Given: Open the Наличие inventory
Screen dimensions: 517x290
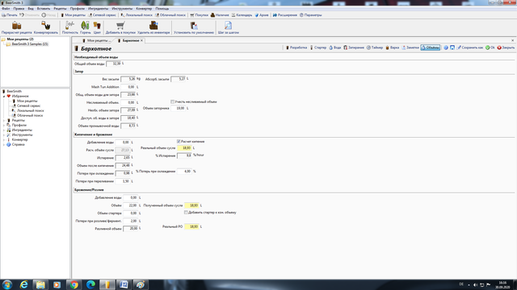Looking at the screenshot, I should (x=220, y=15).
